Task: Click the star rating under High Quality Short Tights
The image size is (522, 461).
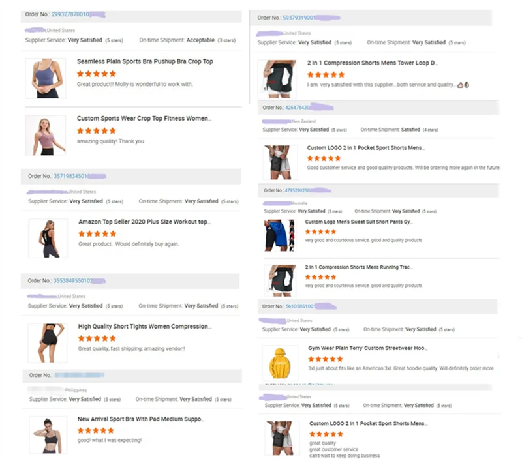Action: (97, 338)
